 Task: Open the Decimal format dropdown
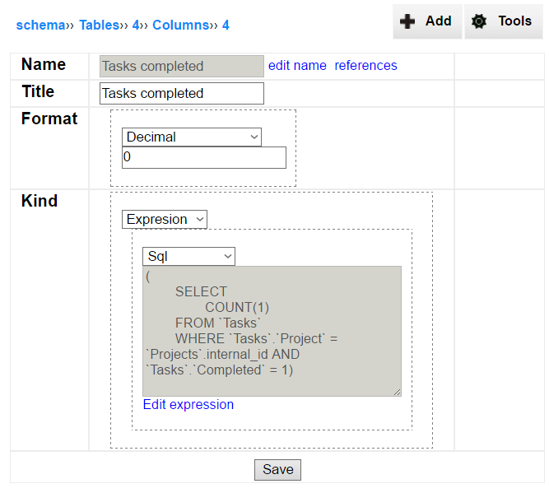click(192, 137)
